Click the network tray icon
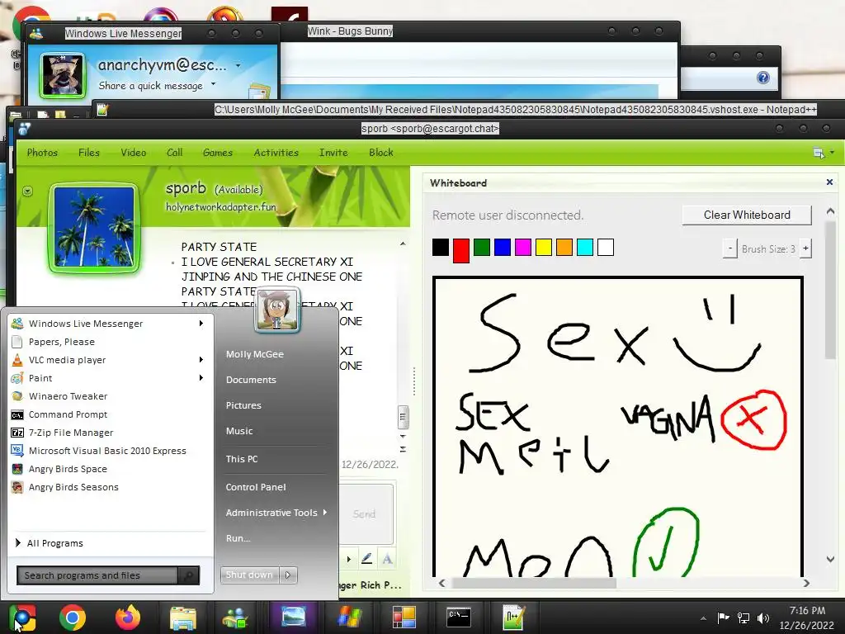Image resolution: width=845 pixels, height=634 pixels. coord(744,617)
